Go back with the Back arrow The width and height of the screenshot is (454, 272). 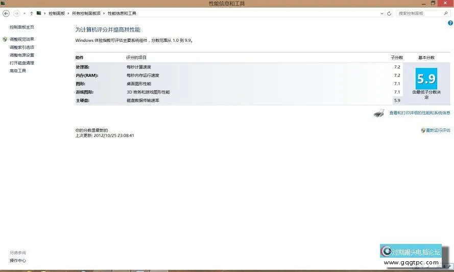coord(6,14)
